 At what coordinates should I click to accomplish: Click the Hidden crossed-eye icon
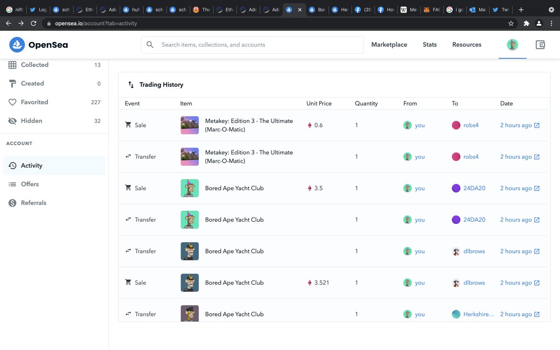pos(13,121)
